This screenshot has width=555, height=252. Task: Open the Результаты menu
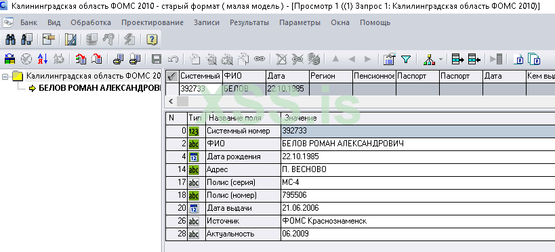pyautogui.click(x=249, y=22)
